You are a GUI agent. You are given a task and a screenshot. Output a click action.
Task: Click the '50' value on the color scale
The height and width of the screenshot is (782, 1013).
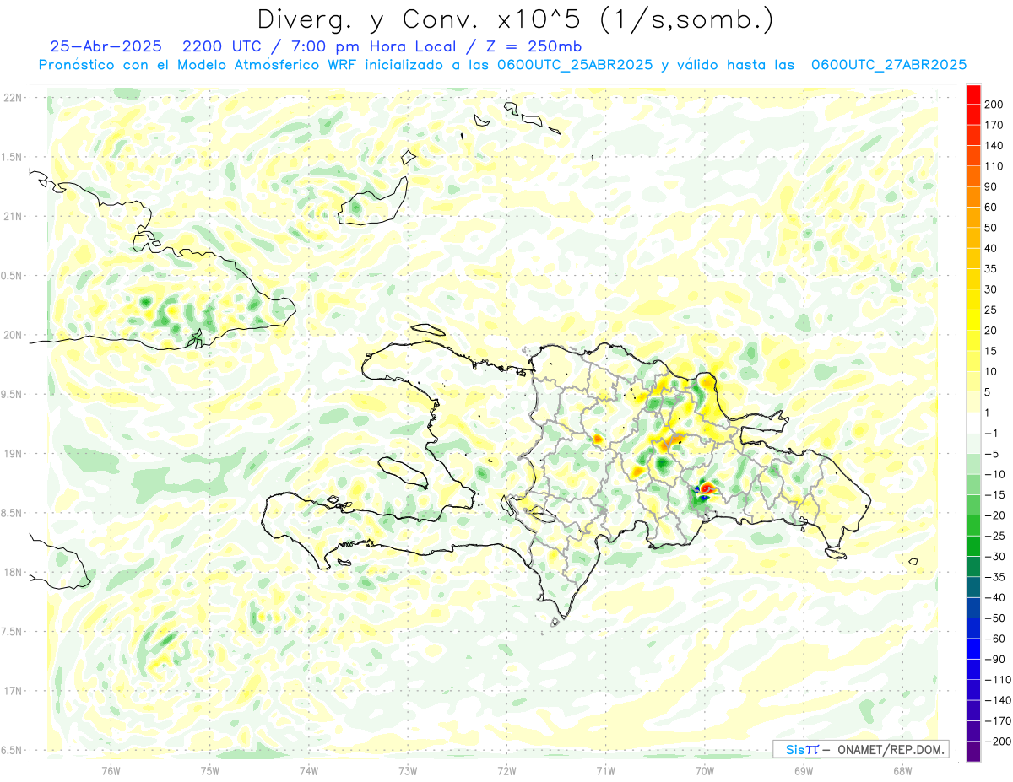click(x=991, y=228)
